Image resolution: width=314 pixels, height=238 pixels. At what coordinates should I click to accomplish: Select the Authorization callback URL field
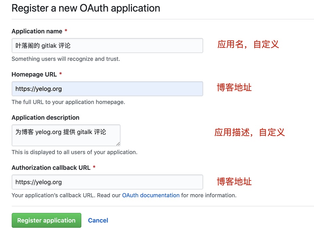(107, 182)
